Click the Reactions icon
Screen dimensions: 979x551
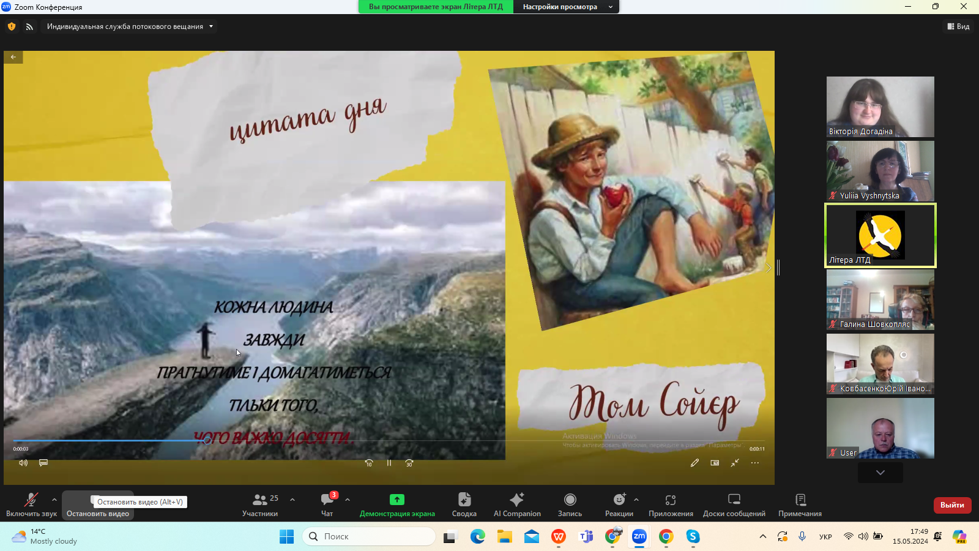(619, 504)
